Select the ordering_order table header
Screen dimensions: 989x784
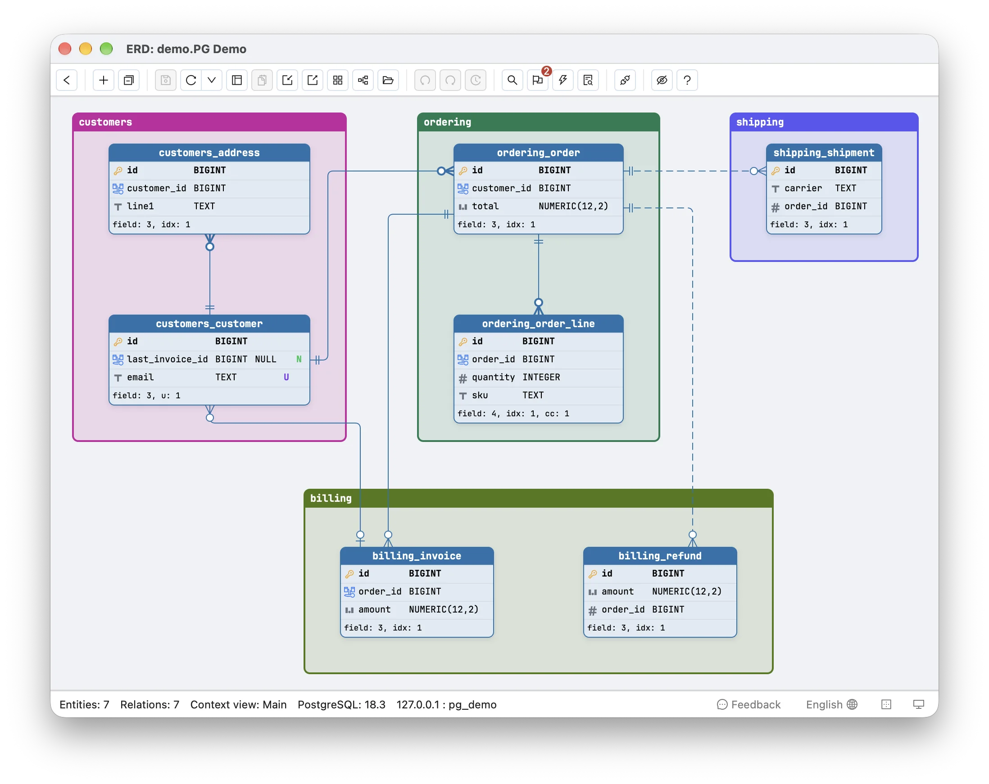click(538, 153)
